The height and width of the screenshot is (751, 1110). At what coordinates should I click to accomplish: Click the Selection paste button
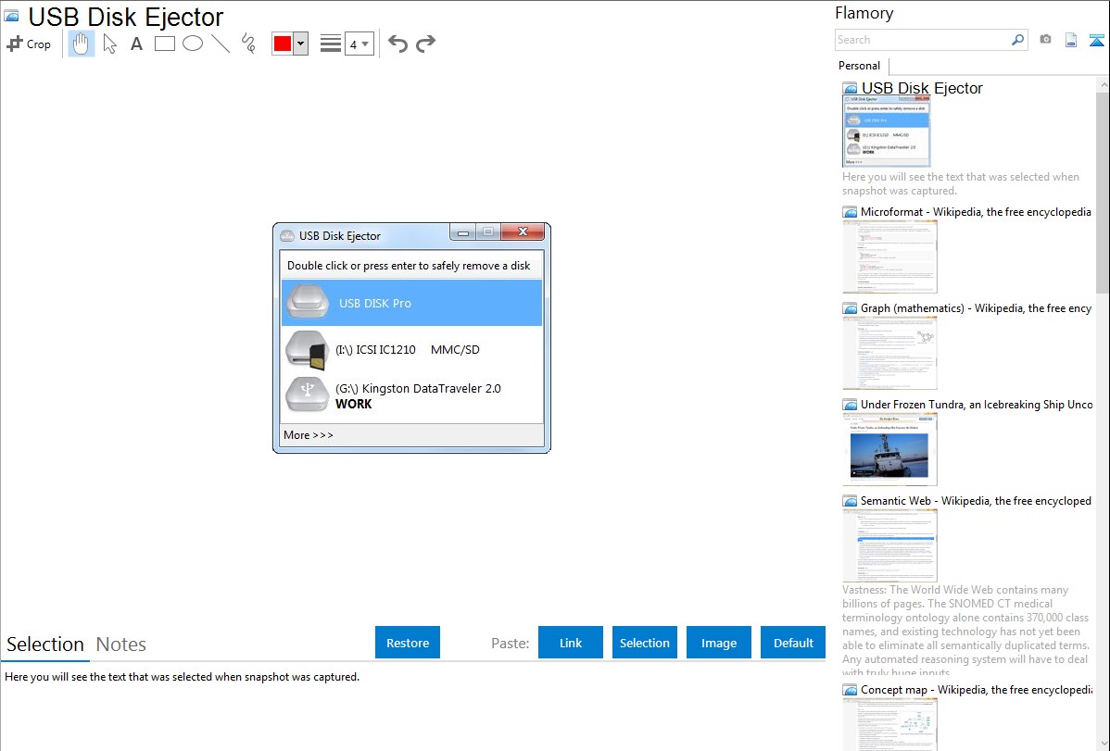click(644, 643)
